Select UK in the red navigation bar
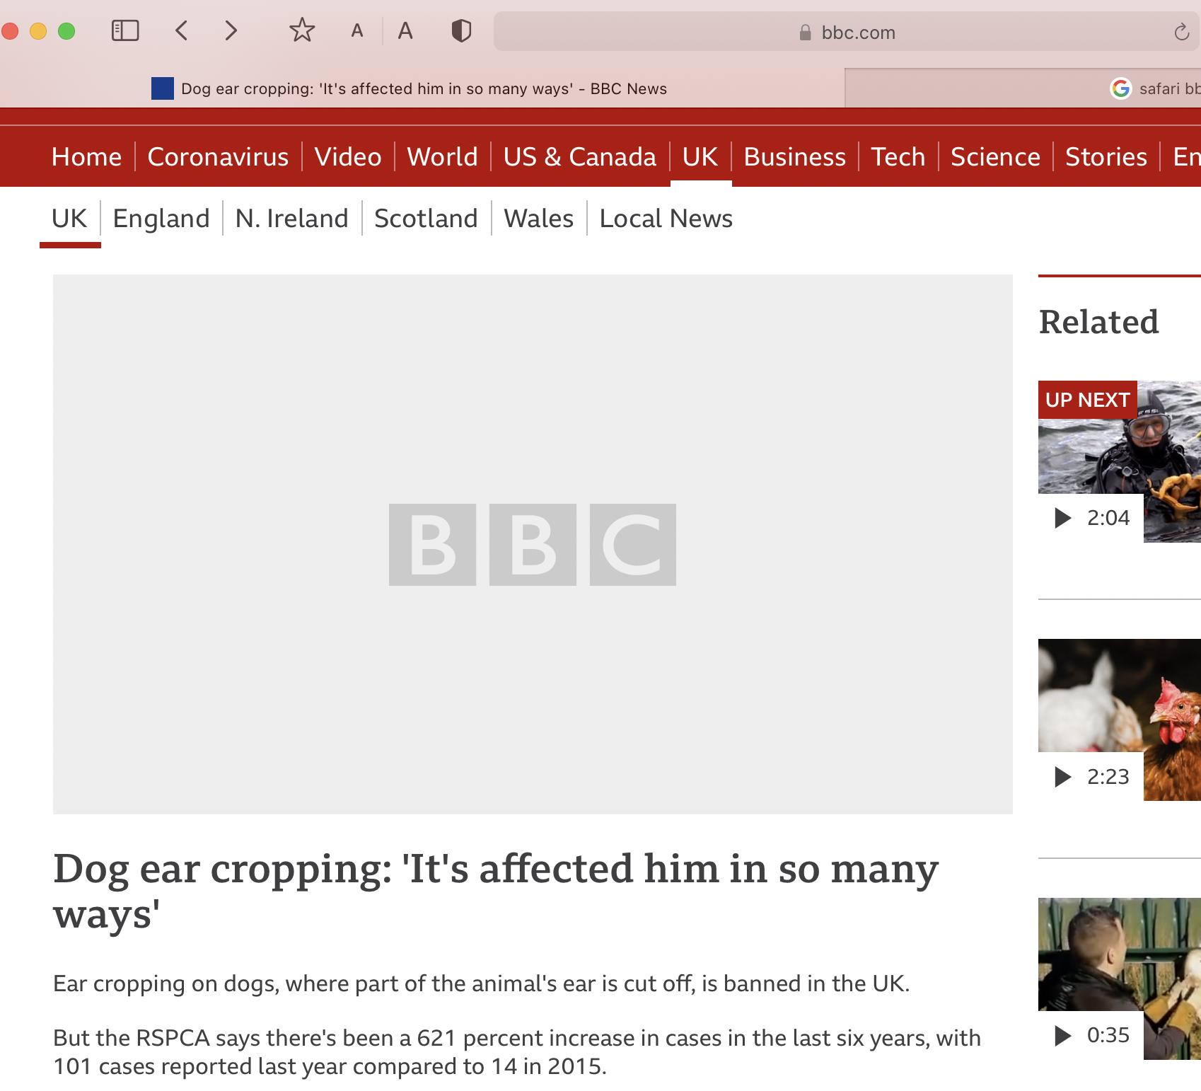This screenshot has width=1201, height=1091. point(700,156)
